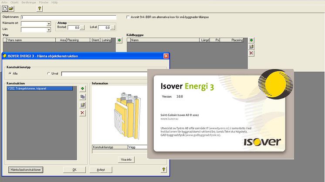
Task: Click help icon in Hämta objektkonstruktion dialog
Action: point(163,169)
